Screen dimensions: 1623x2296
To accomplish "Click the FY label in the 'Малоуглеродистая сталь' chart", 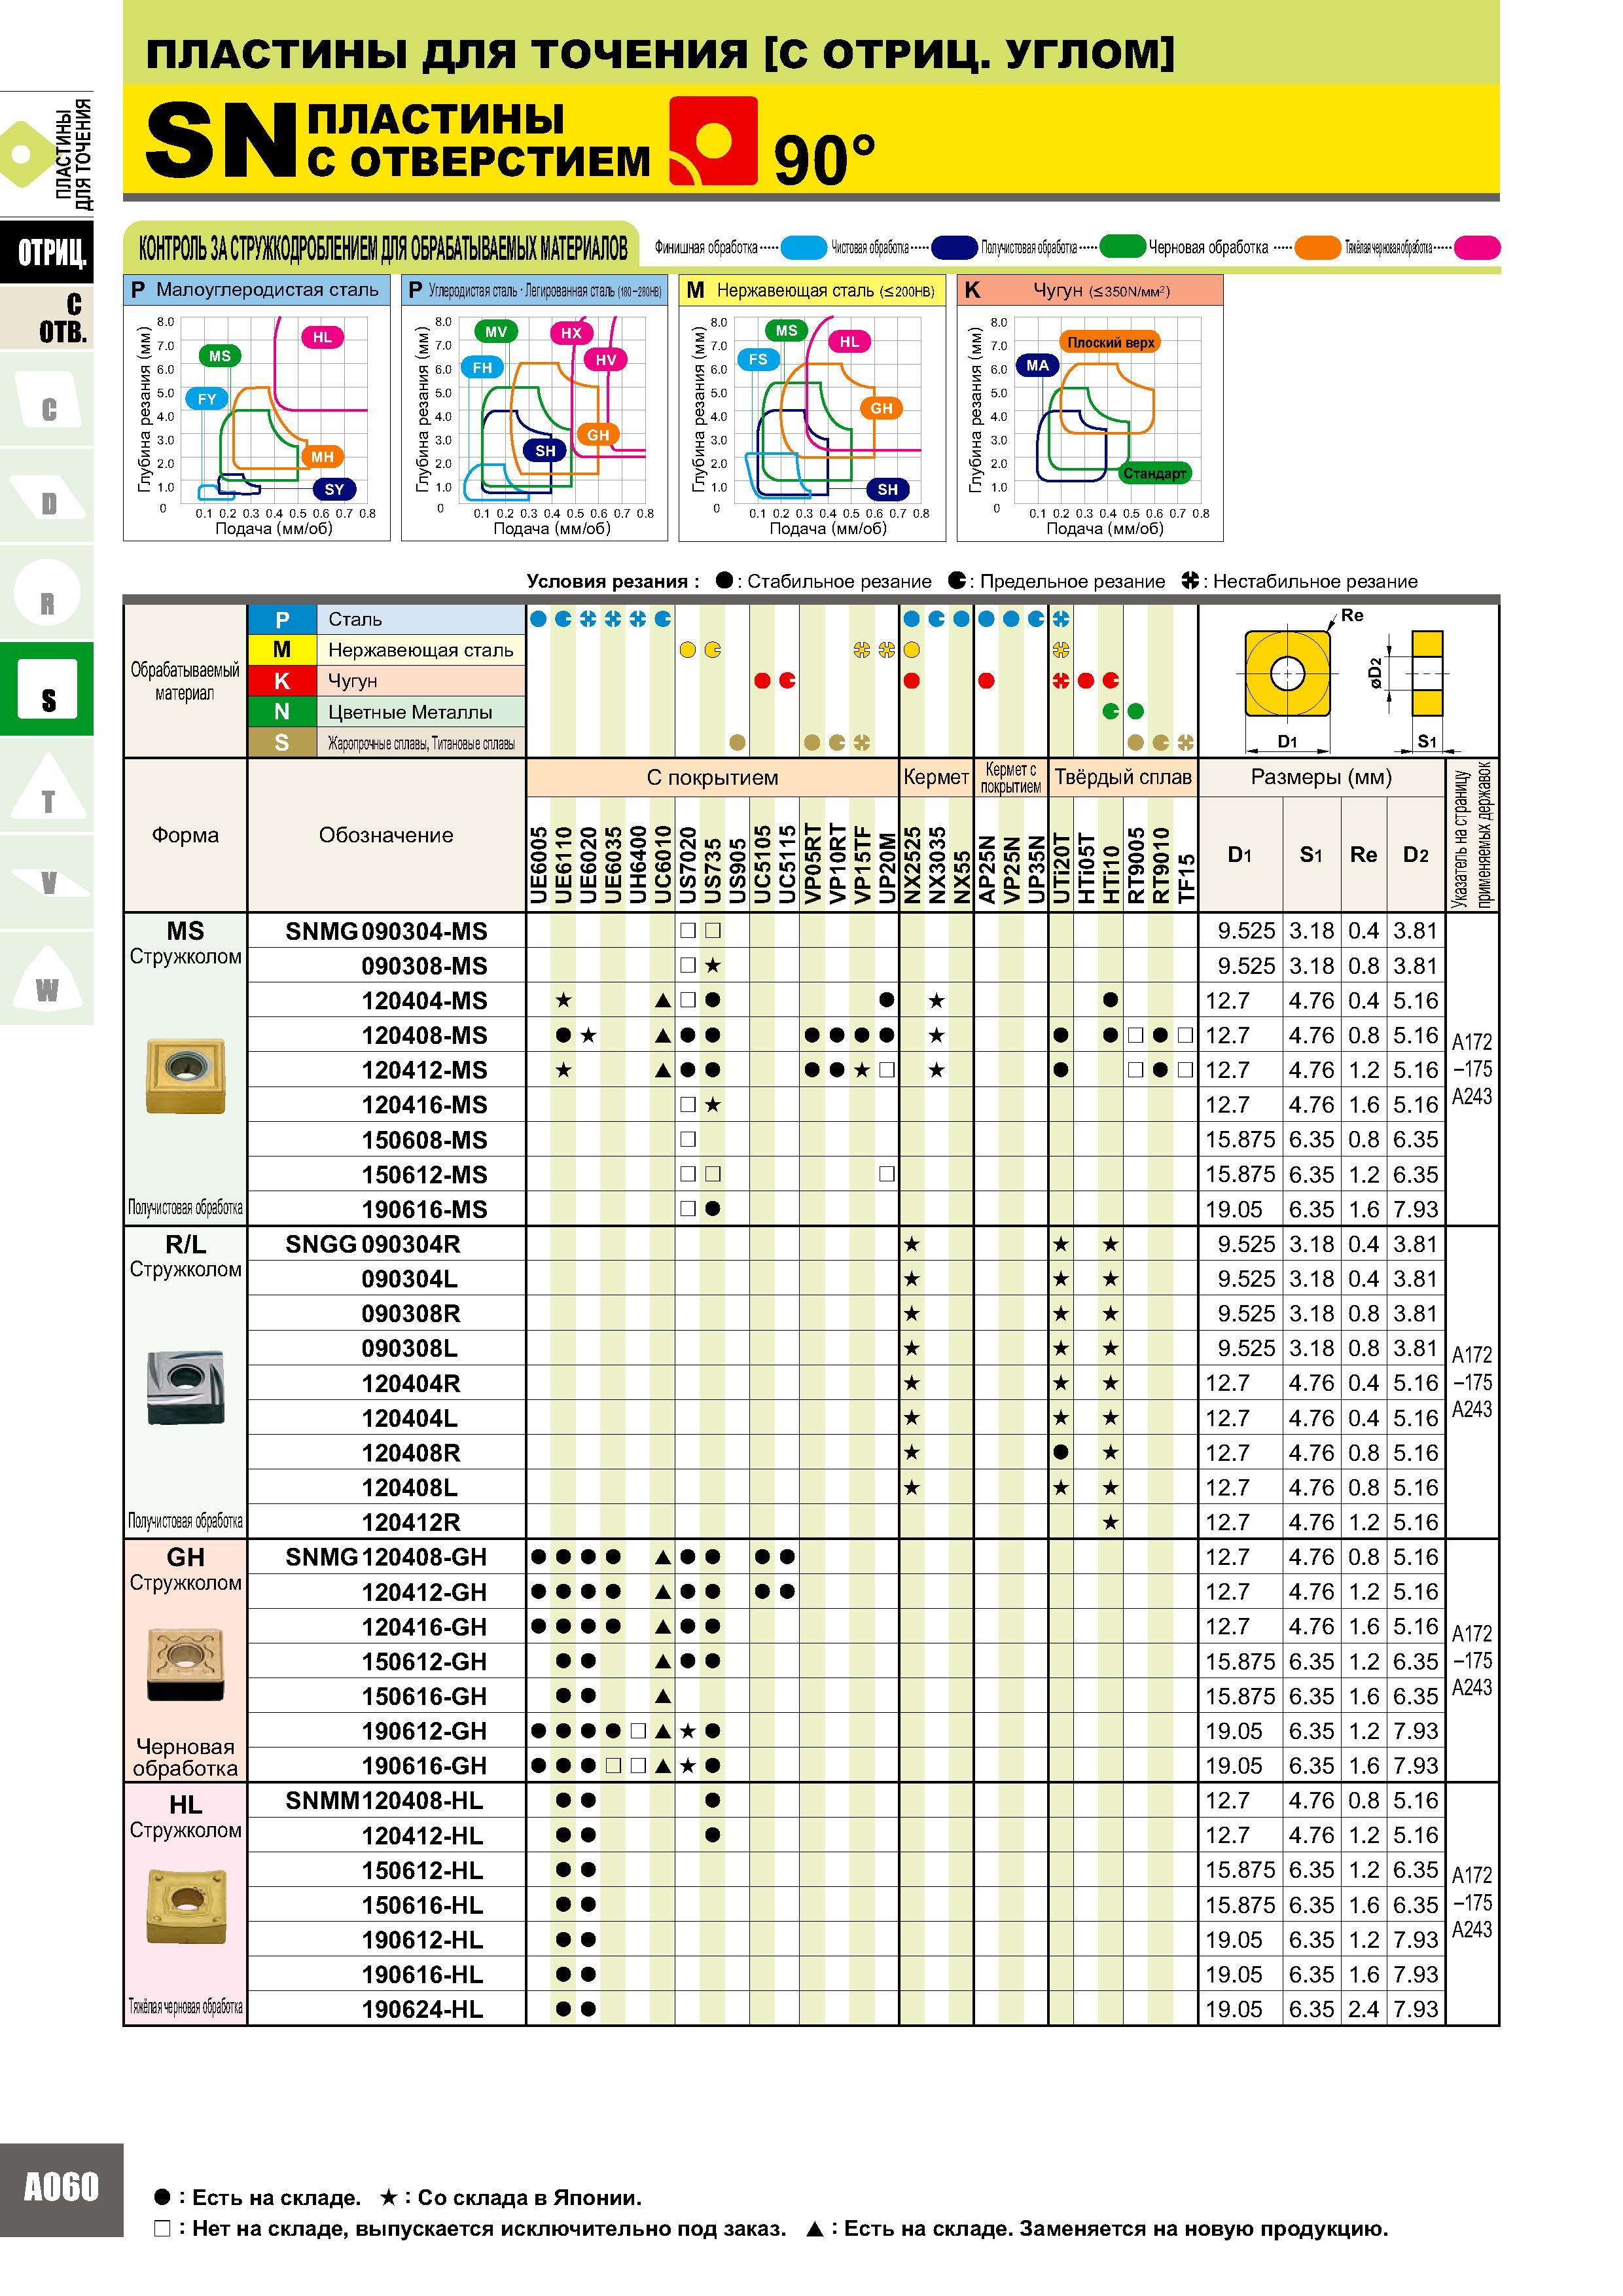I will [207, 399].
